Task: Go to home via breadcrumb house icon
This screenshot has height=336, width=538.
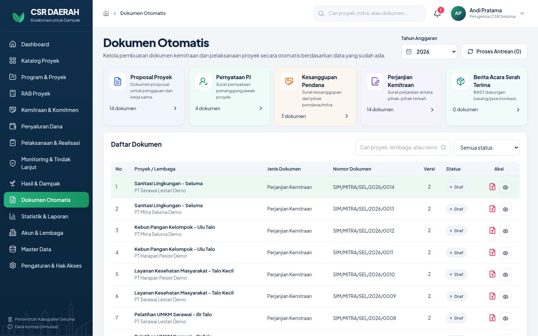Action: (106, 13)
